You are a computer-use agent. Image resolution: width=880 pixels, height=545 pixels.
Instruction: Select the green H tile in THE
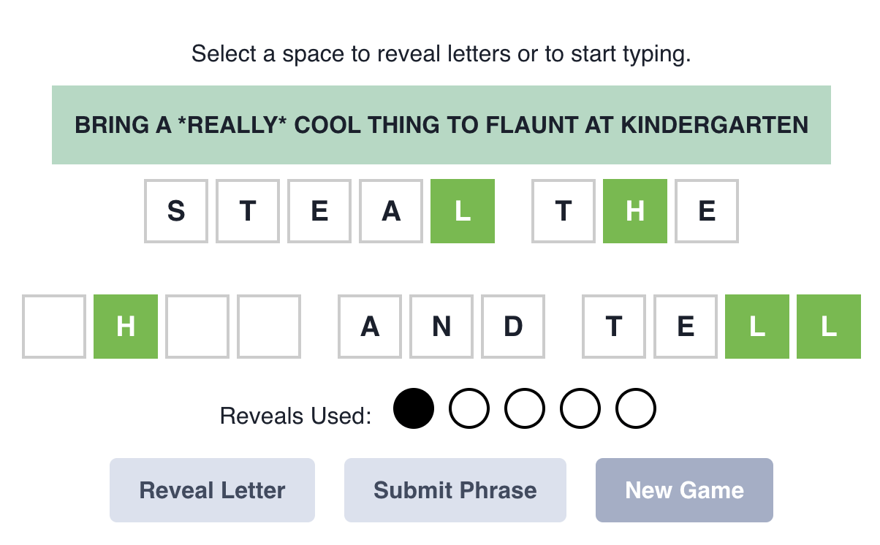tap(634, 211)
